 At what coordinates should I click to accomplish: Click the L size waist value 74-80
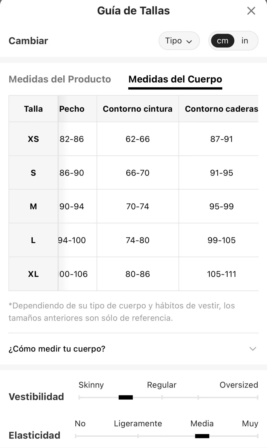(x=138, y=240)
